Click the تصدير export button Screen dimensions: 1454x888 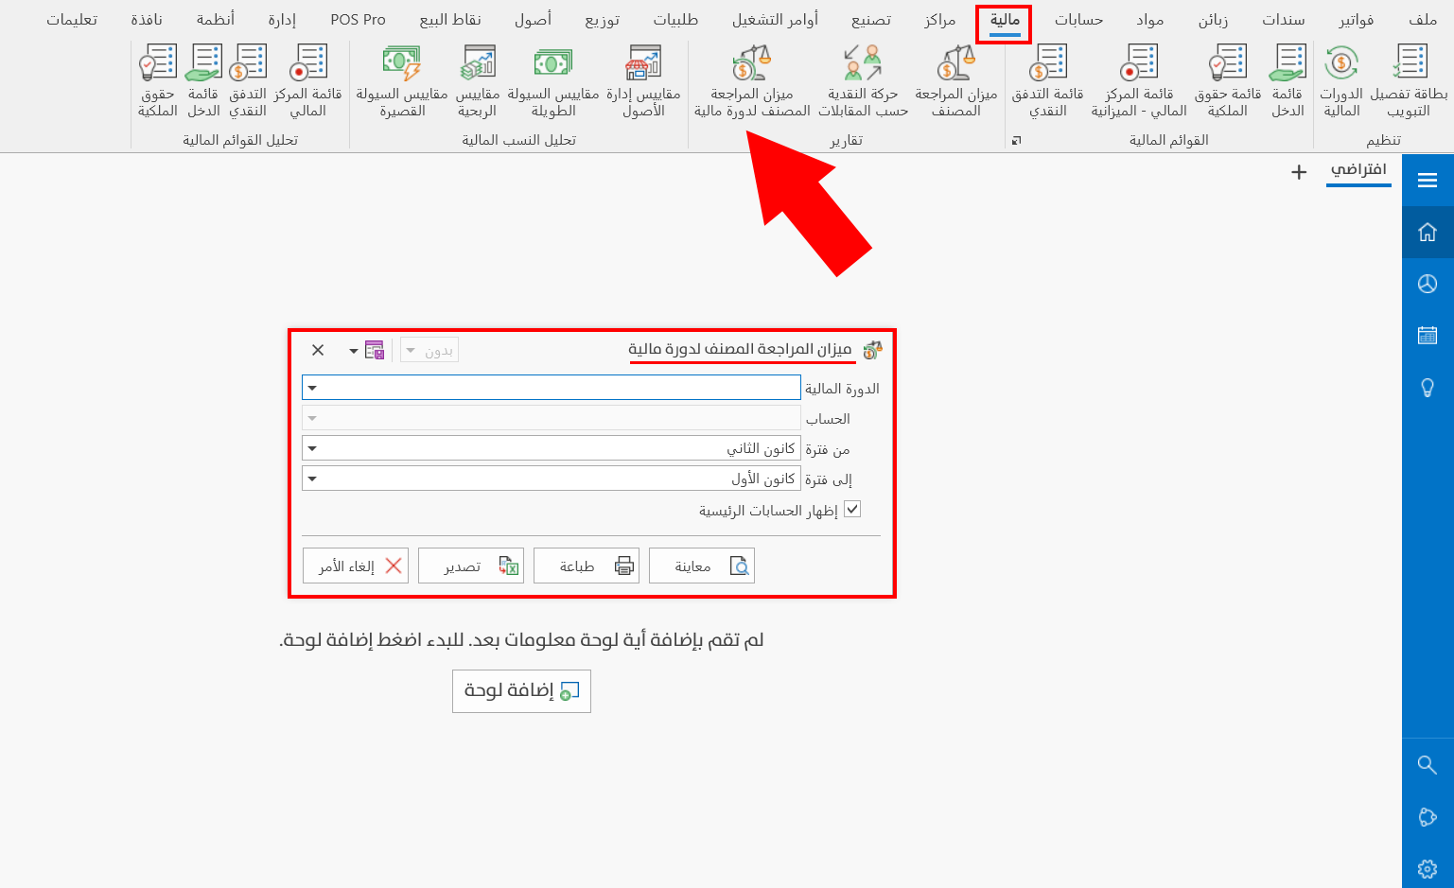tap(471, 566)
